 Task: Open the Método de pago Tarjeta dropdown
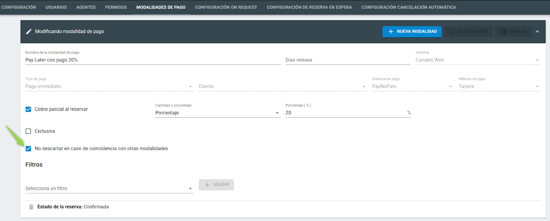(500, 86)
